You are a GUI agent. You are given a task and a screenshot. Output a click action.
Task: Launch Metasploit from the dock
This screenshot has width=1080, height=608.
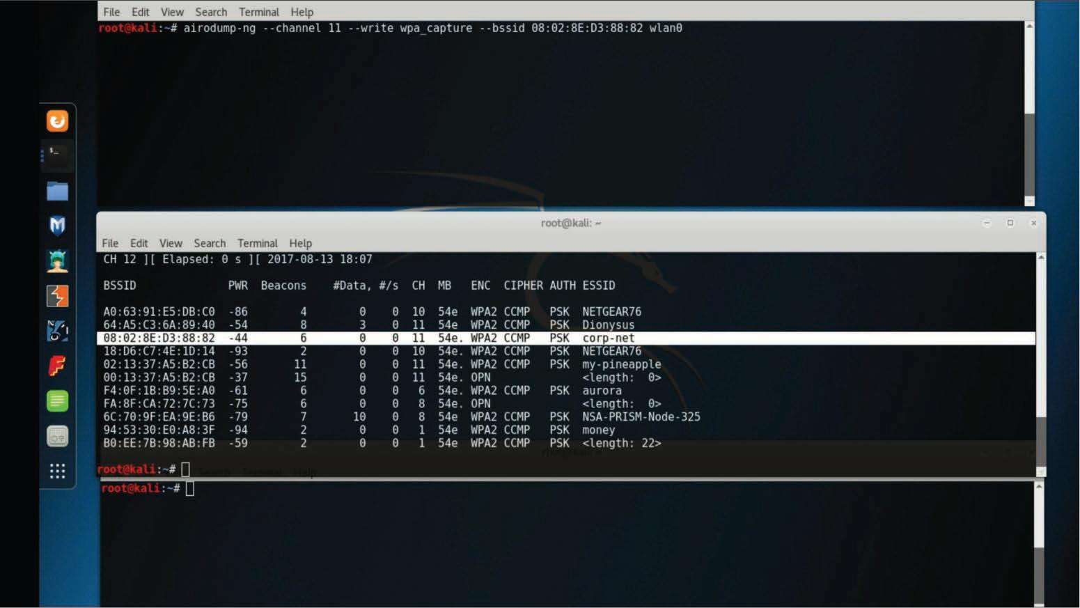(x=57, y=226)
